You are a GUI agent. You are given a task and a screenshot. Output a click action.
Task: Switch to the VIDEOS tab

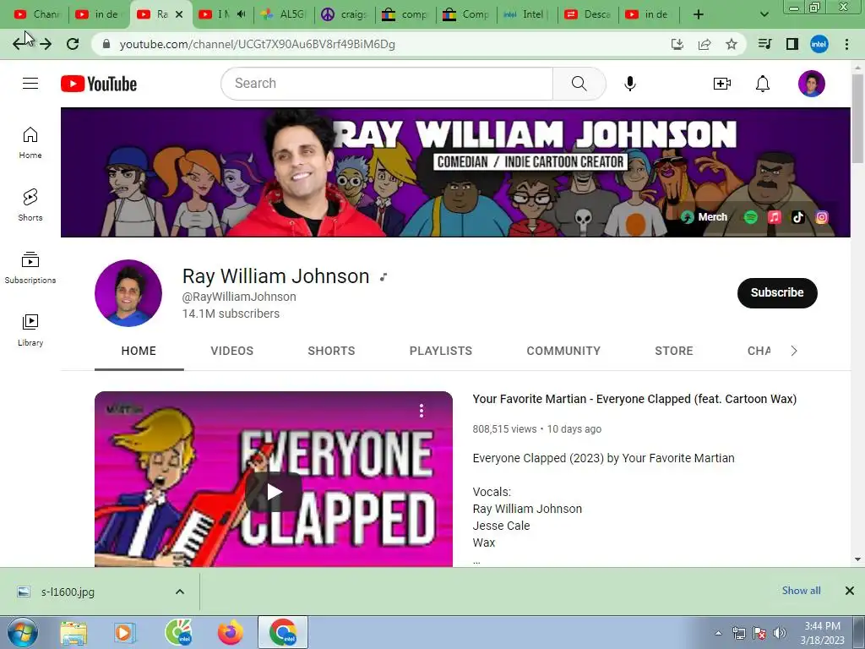click(231, 351)
